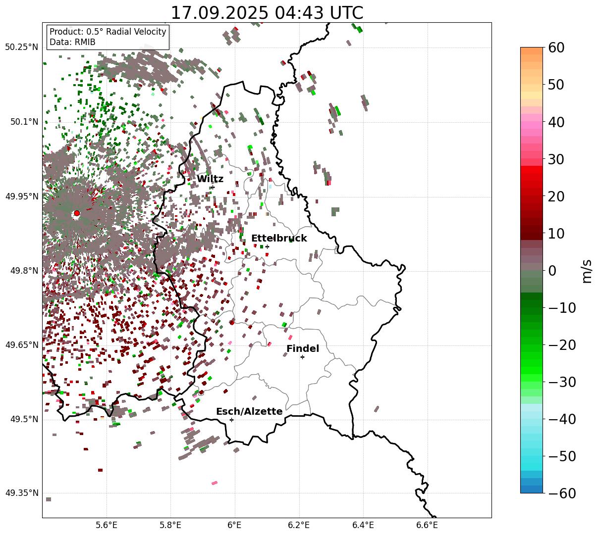Click the Esch/Alzette station cross marker
Screen dimensions: 598x535
231,420
